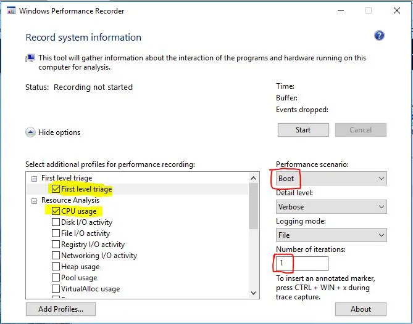Viewport: 413px width, 324px height.
Task: Minimize the Windows Performance Recorder window
Action: pyautogui.click(x=341, y=10)
